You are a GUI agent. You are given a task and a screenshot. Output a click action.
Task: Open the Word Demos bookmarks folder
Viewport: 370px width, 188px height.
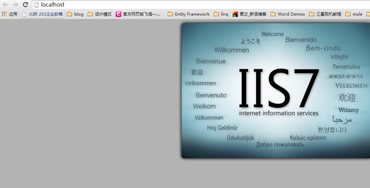pos(288,14)
